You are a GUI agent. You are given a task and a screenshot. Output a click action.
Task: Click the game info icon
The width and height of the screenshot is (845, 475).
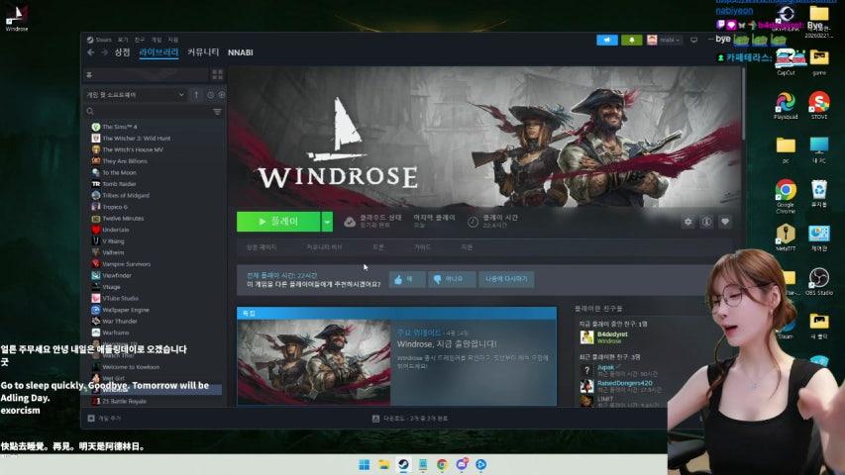706,222
